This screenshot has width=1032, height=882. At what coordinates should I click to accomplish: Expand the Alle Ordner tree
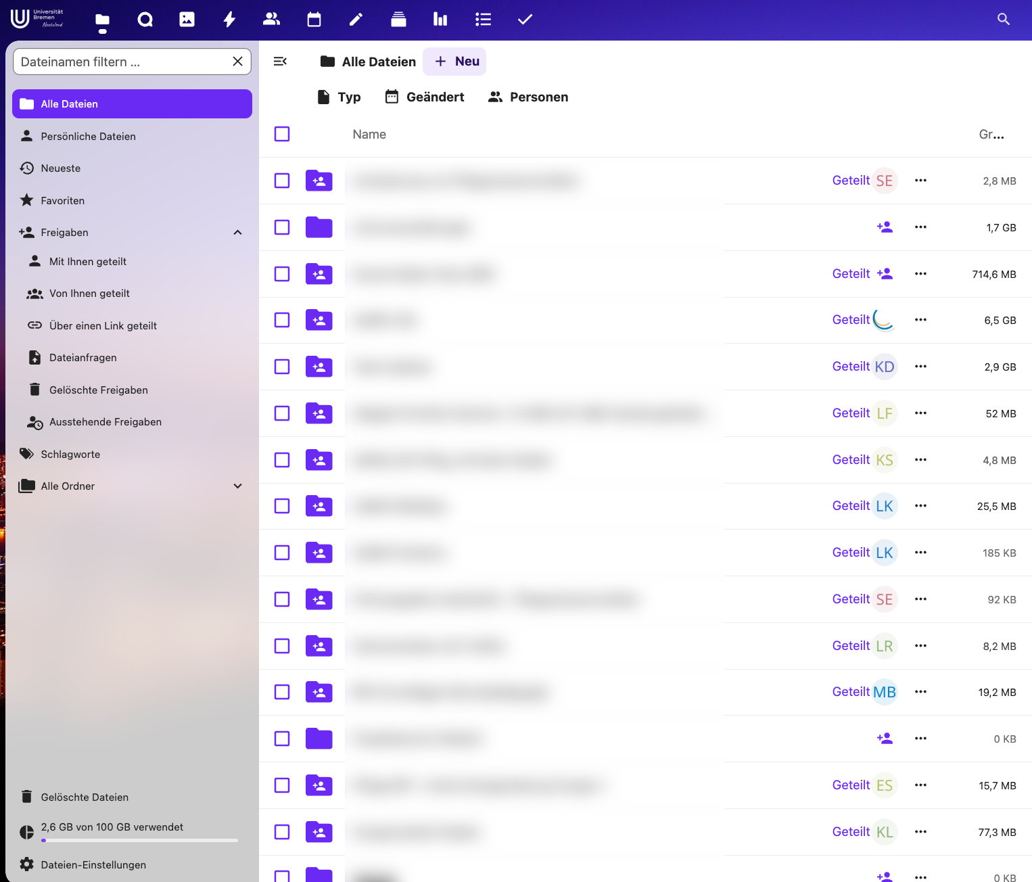click(x=237, y=486)
